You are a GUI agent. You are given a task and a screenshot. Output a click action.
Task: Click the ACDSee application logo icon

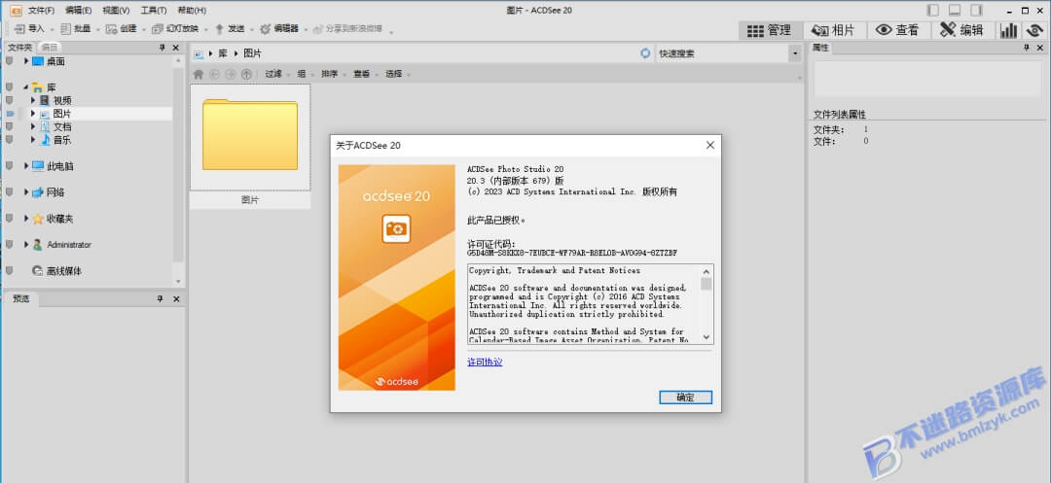pos(17,10)
